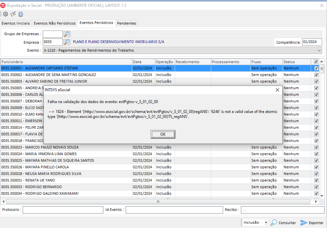Open the Pendentes tab
Image resolution: width=327 pixels, height=228 pixels.
[127, 23]
